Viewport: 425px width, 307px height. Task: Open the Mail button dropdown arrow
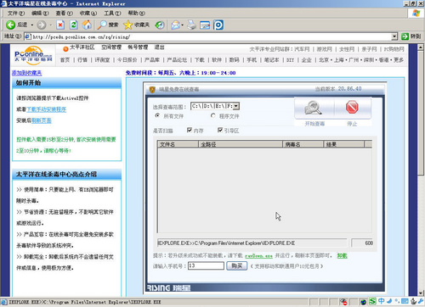point(182,25)
